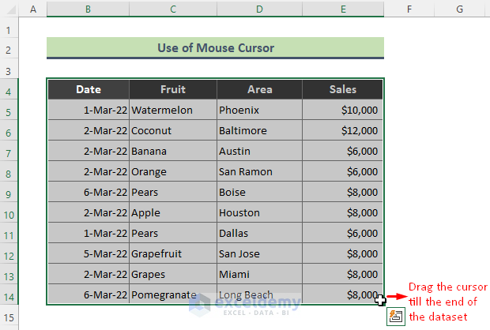Select column B header
This screenshot has width=490, height=330.
coord(88,9)
